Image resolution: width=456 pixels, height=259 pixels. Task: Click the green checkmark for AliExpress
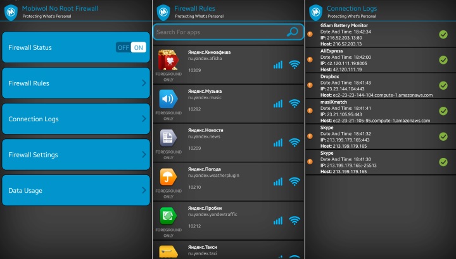[443, 60]
